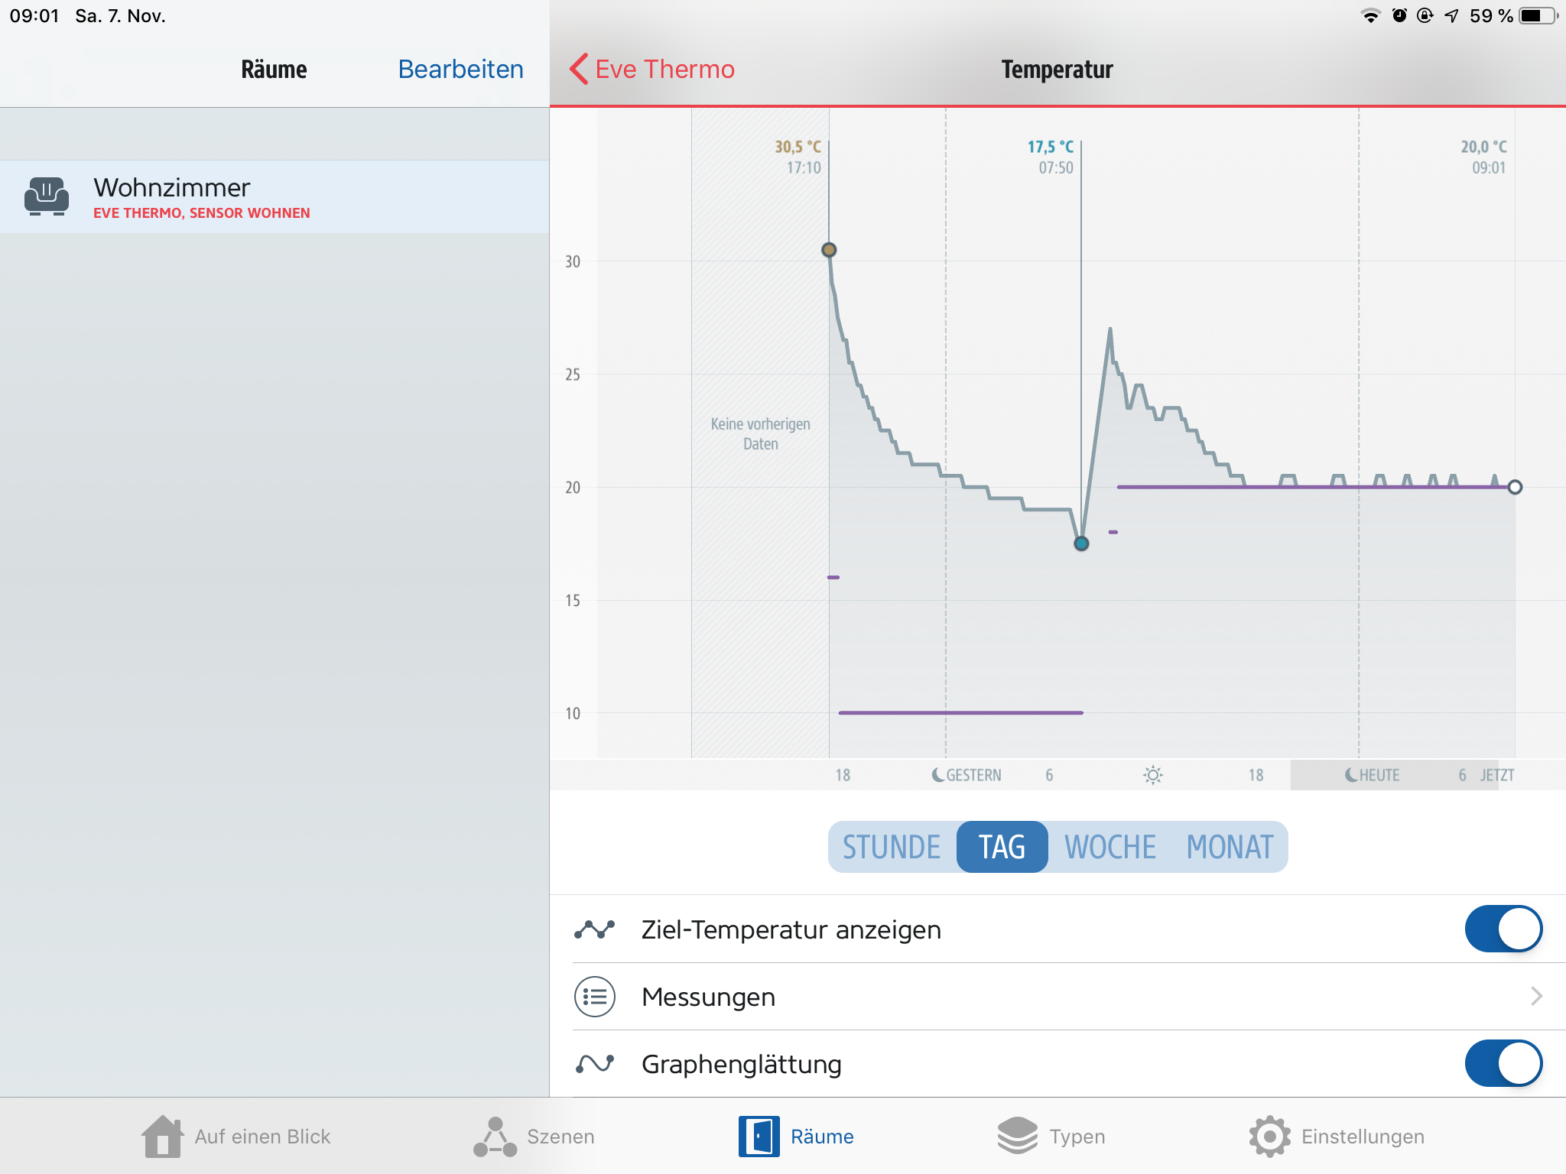This screenshot has width=1566, height=1174.
Task: Switch graph range to WOCHE
Action: click(x=1110, y=847)
